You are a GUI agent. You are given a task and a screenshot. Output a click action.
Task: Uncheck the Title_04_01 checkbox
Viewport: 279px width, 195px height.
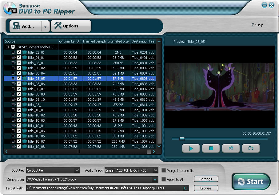click(x=19, y=57)
